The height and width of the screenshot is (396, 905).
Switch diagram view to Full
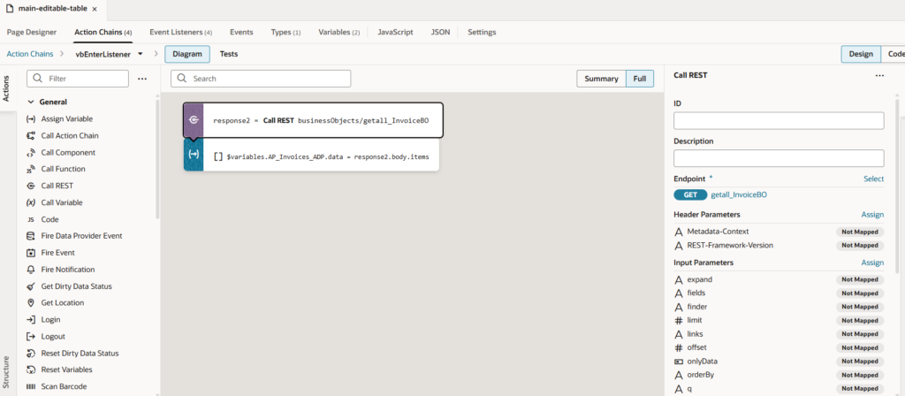click(x=639, y=79)
